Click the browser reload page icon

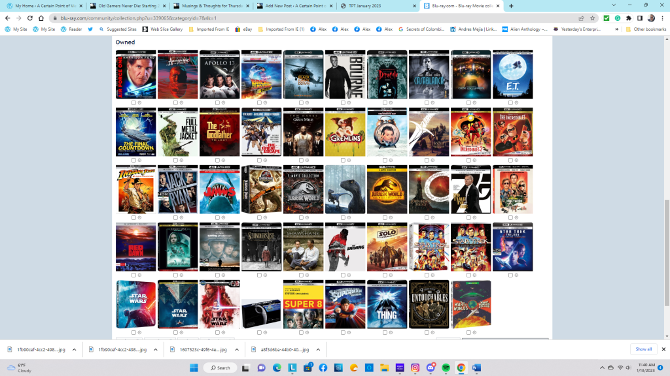(29, 18)
